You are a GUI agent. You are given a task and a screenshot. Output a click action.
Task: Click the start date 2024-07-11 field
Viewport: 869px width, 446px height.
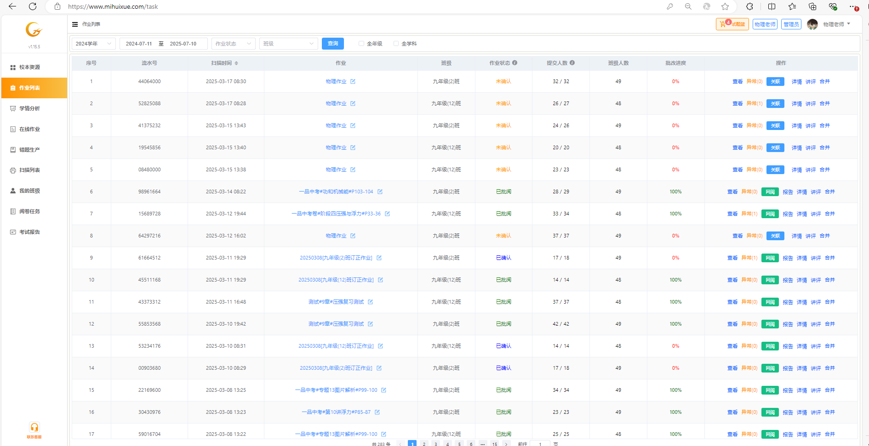[139, 44]
